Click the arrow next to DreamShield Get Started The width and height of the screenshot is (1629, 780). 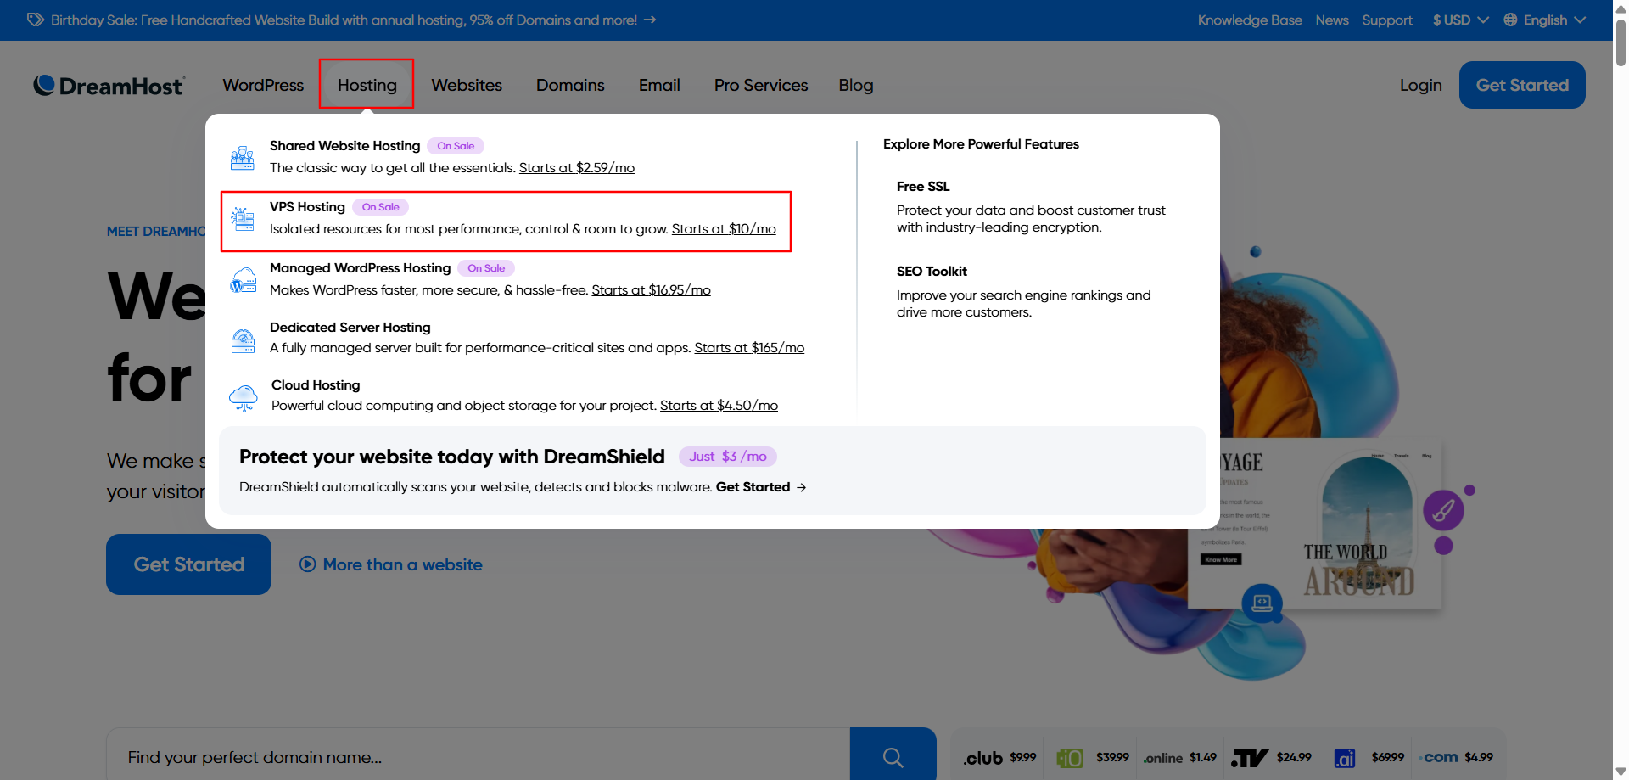click(802, 487)
